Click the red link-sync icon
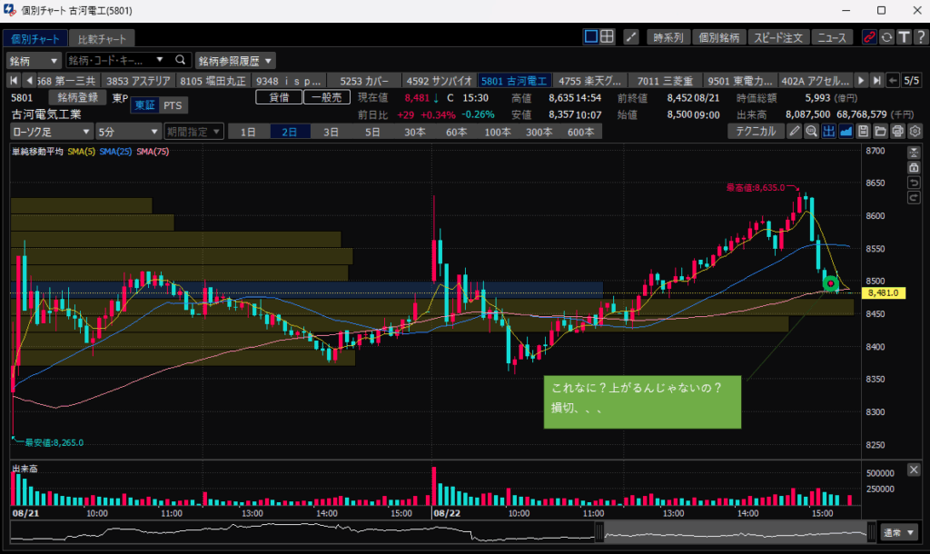The image size is (930, 554). coord(869,37)
